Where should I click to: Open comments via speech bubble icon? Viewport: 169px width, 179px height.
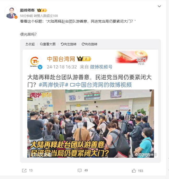point(80,171)
